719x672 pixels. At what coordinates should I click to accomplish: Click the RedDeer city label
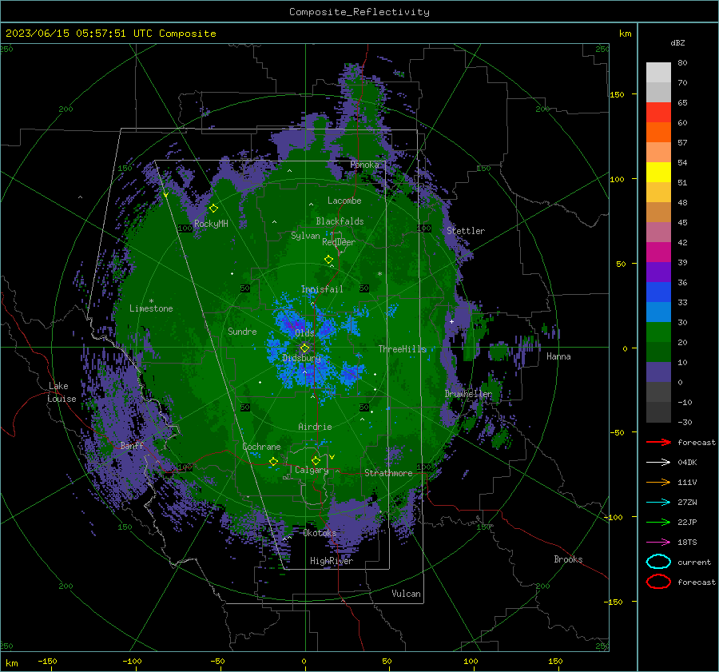tap(339, 242)
